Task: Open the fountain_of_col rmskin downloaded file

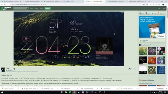Action: 29,89
